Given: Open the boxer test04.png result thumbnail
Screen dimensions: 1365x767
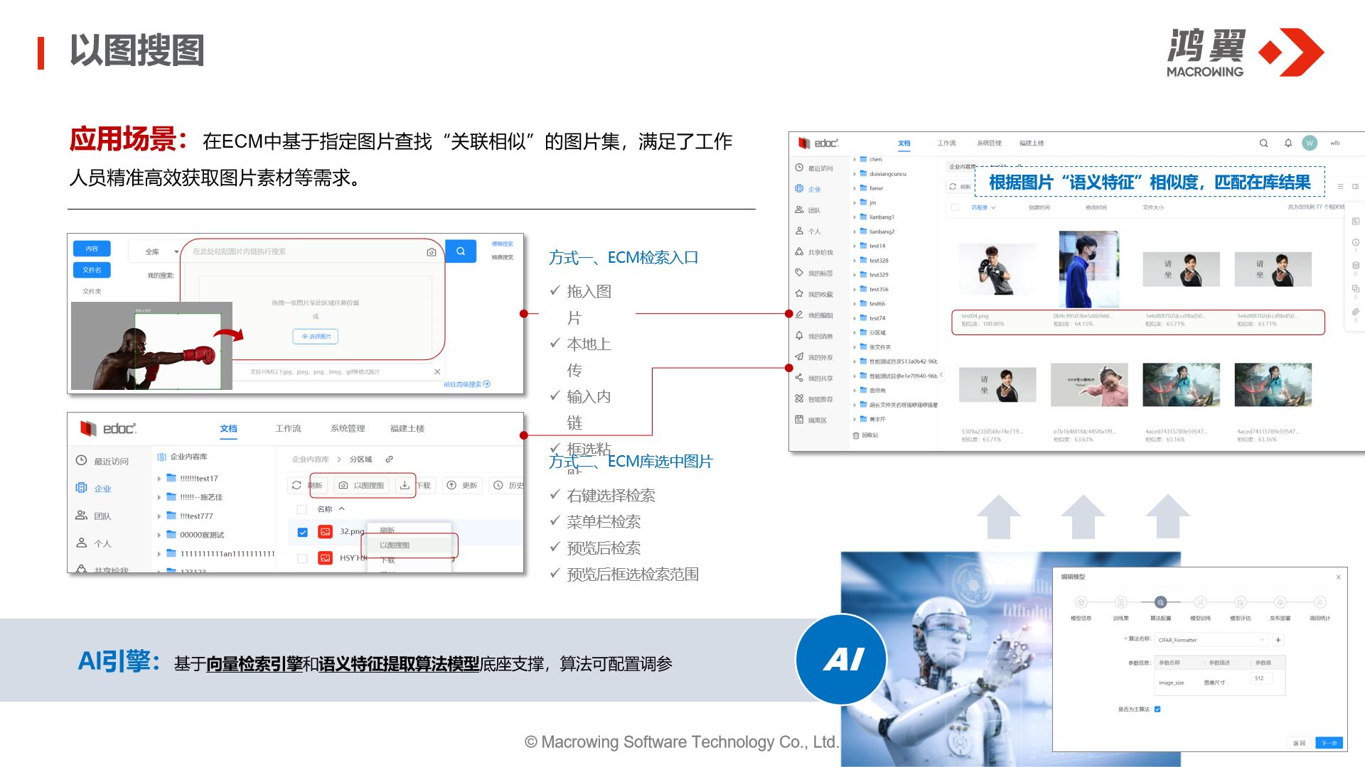Looking at the screenshot, I should (x=997, y=269).
